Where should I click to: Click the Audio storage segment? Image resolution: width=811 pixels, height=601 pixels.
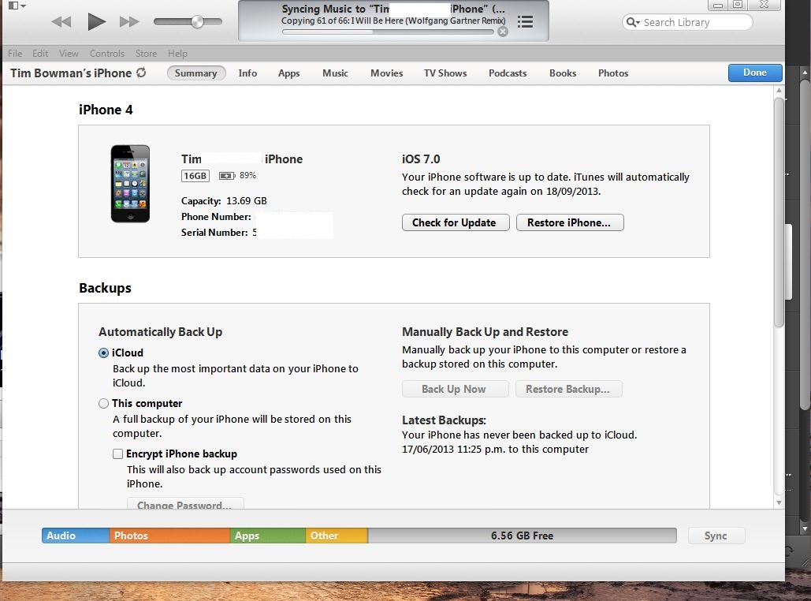click(76, 536)
